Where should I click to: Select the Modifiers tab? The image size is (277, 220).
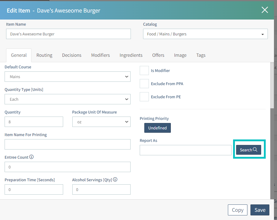100,55
